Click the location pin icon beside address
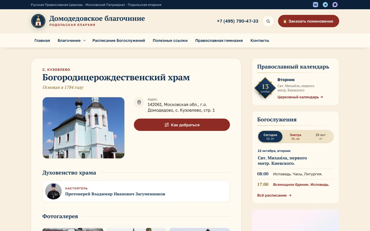The width and height of the screenshot is (370, 231). click(139, 102)
